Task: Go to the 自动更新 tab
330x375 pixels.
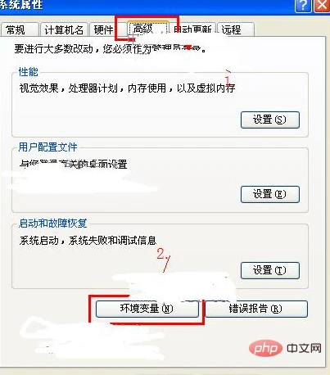Action: point(193,29)
